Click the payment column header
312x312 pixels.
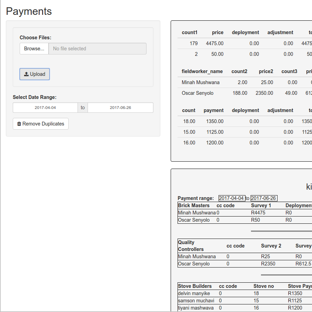coord(213,110)
